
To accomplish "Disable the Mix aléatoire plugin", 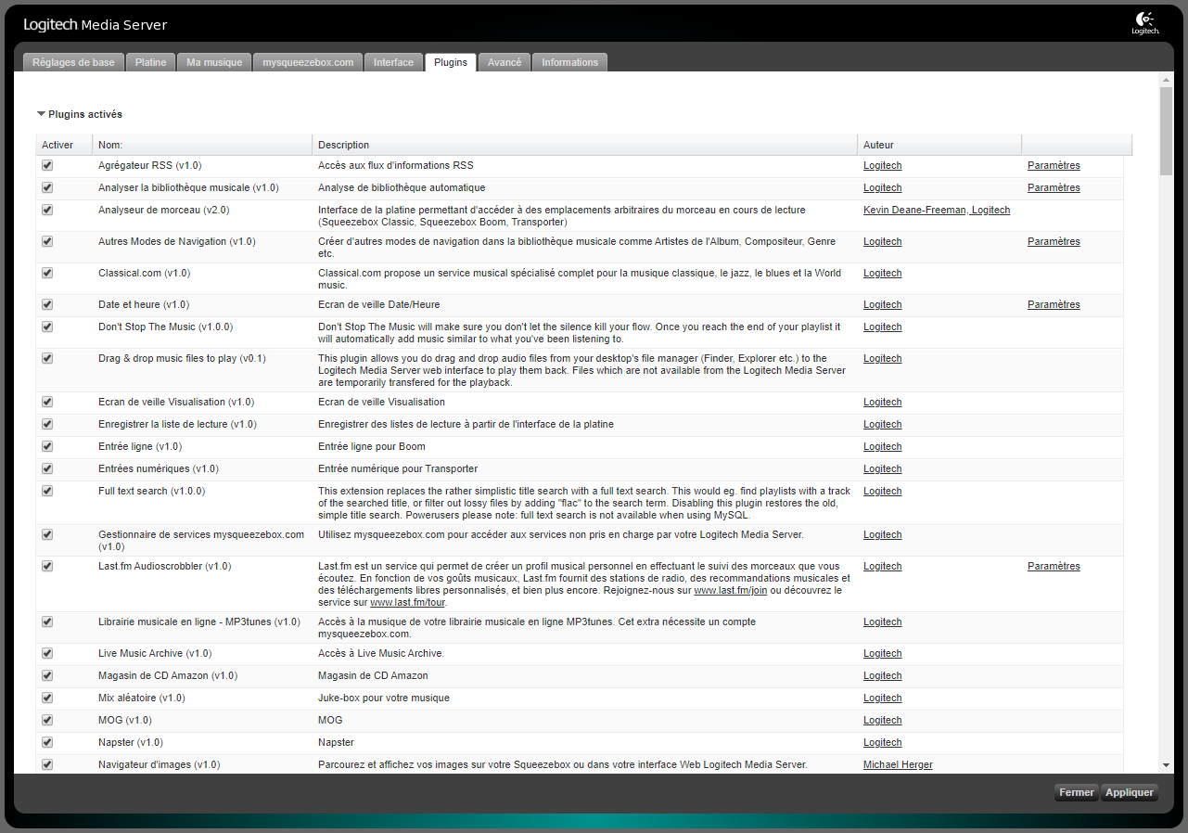I will [x=47, y=698].
